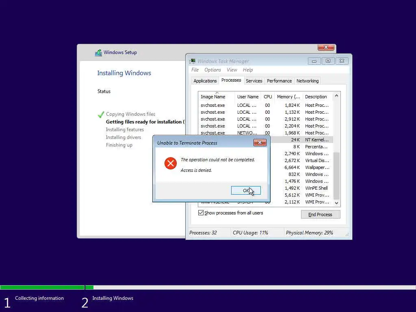Sort by Memory column header
This screenshot has height=312, width=416.
tap(288, 97)
